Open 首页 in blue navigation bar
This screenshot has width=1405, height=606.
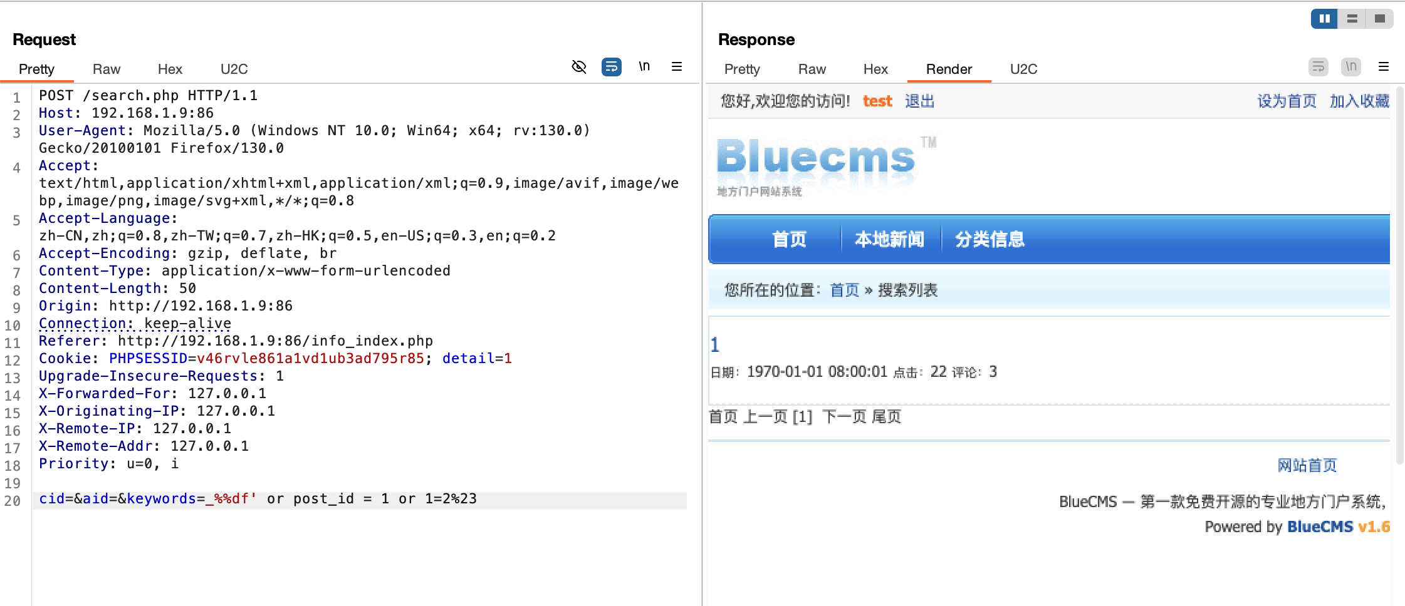pyautogui.click(x=790, y=239)
